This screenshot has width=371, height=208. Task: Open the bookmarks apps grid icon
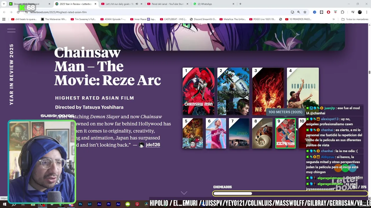[4, 19]
